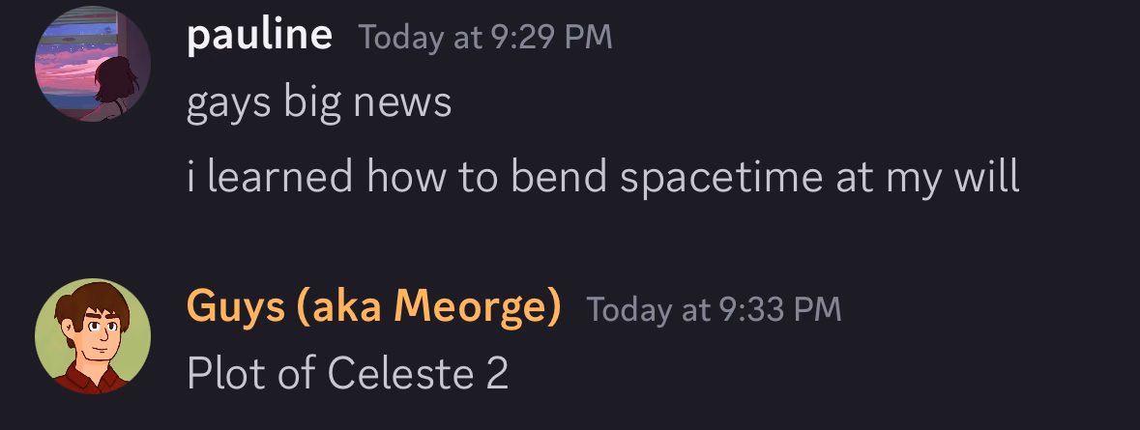Click the Today at 9:33 PM timestamp
The width and height of the screenshot is (1140, 430).
pyautogui.click(x=714, y=309)
